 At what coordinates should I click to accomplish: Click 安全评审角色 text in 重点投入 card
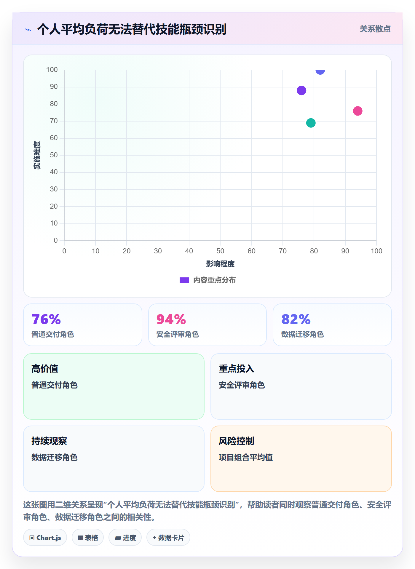[242, 385]
